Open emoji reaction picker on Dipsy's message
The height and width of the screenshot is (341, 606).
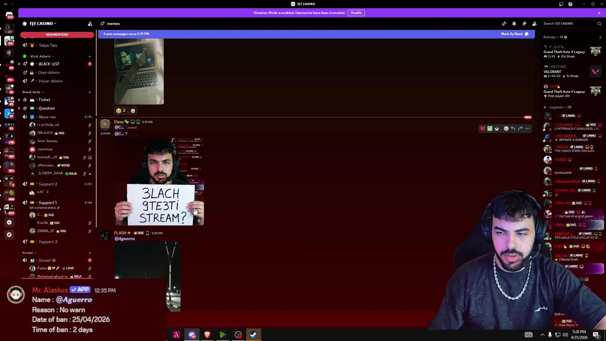[x=506, y=128]
